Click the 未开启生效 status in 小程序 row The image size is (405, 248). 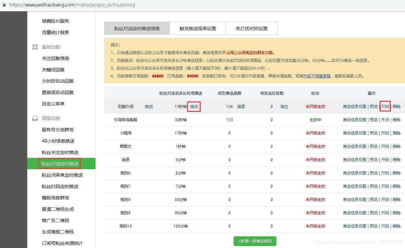point(315,133)
